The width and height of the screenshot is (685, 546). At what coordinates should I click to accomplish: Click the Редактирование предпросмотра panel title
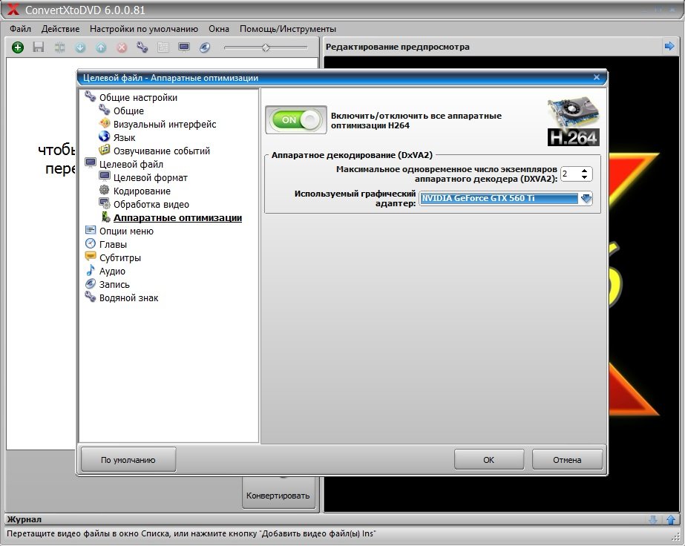click(x=398, y=47)
